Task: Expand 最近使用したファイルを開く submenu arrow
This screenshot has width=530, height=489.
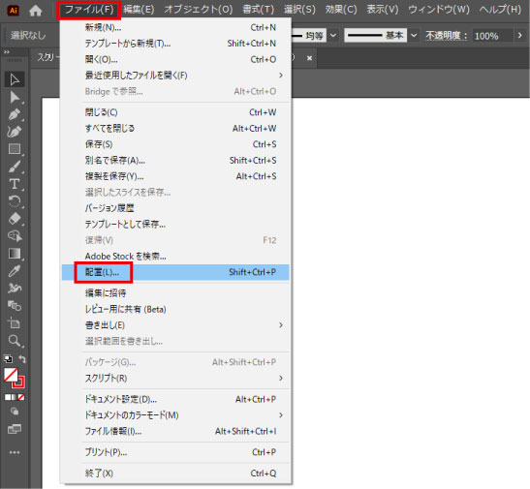Action: click(281, 76)
